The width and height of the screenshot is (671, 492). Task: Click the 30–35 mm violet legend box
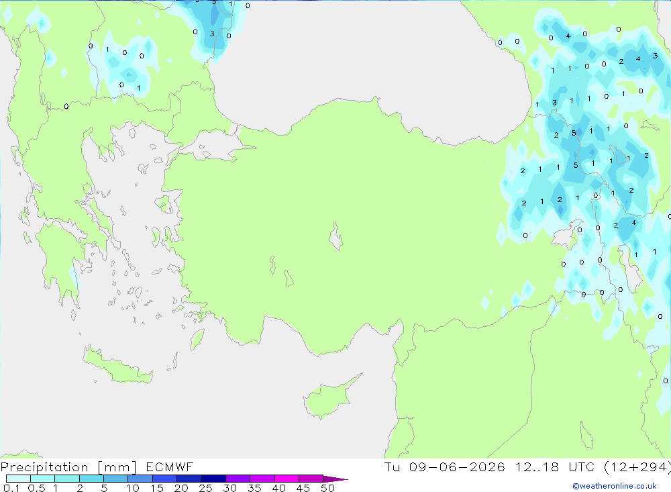point(238,479)
